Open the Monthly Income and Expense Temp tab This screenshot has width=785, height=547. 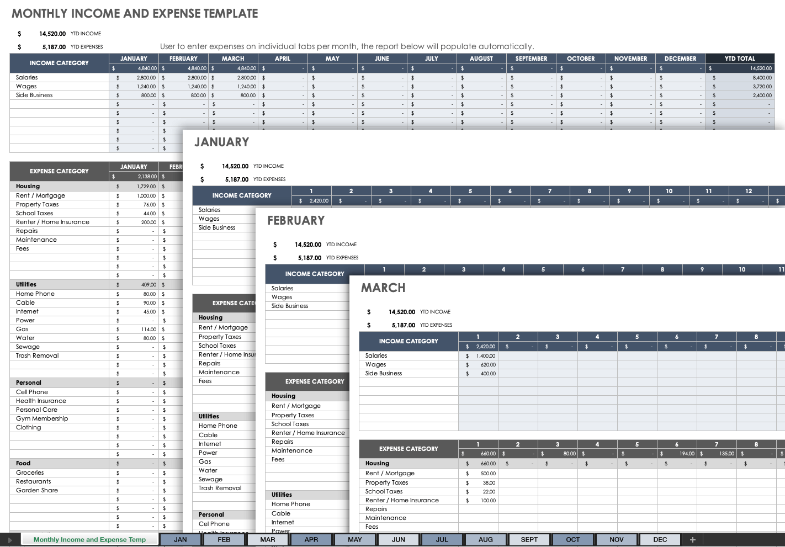89,539
